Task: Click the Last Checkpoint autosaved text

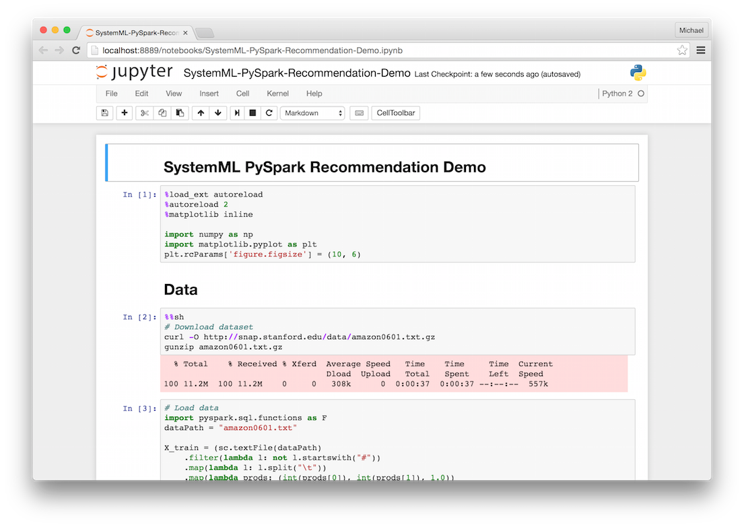Action: [498, 74]
